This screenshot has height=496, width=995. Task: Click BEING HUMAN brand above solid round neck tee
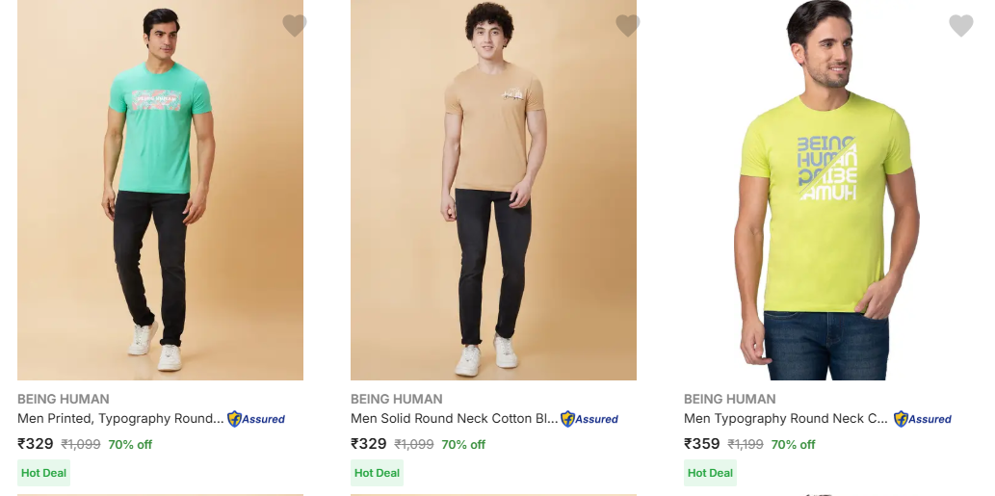[x=397, y=399]
